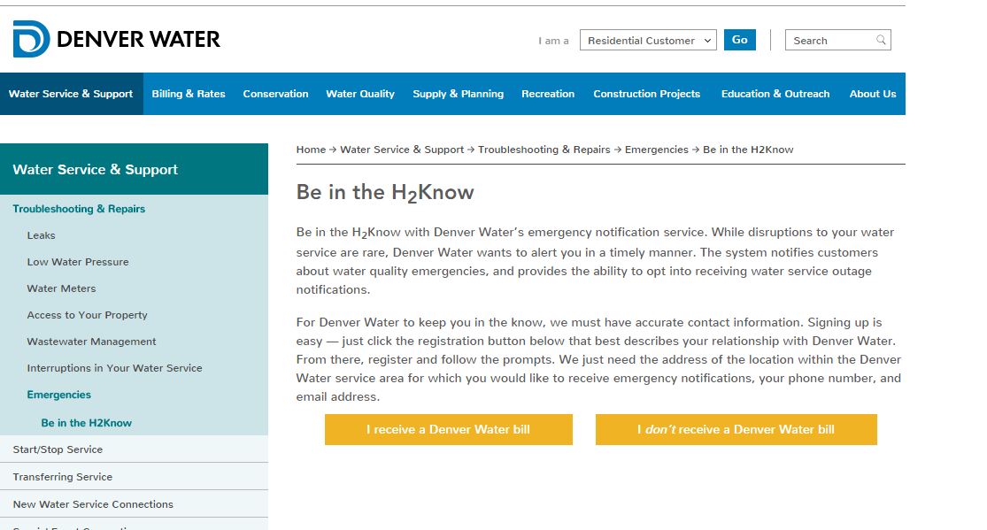
Task: Select Recreation from the navigation bar
Action: pos(548,93)
